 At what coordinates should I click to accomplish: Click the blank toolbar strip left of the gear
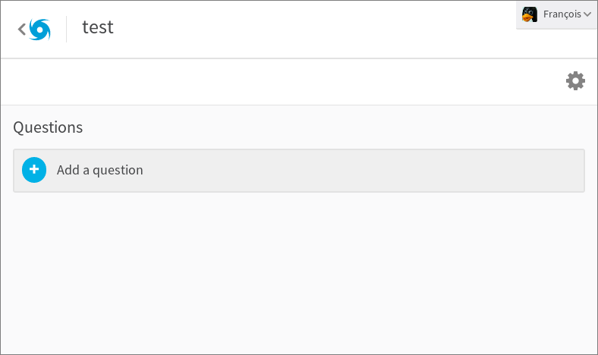pyautogui.click(x=282, y=82)
